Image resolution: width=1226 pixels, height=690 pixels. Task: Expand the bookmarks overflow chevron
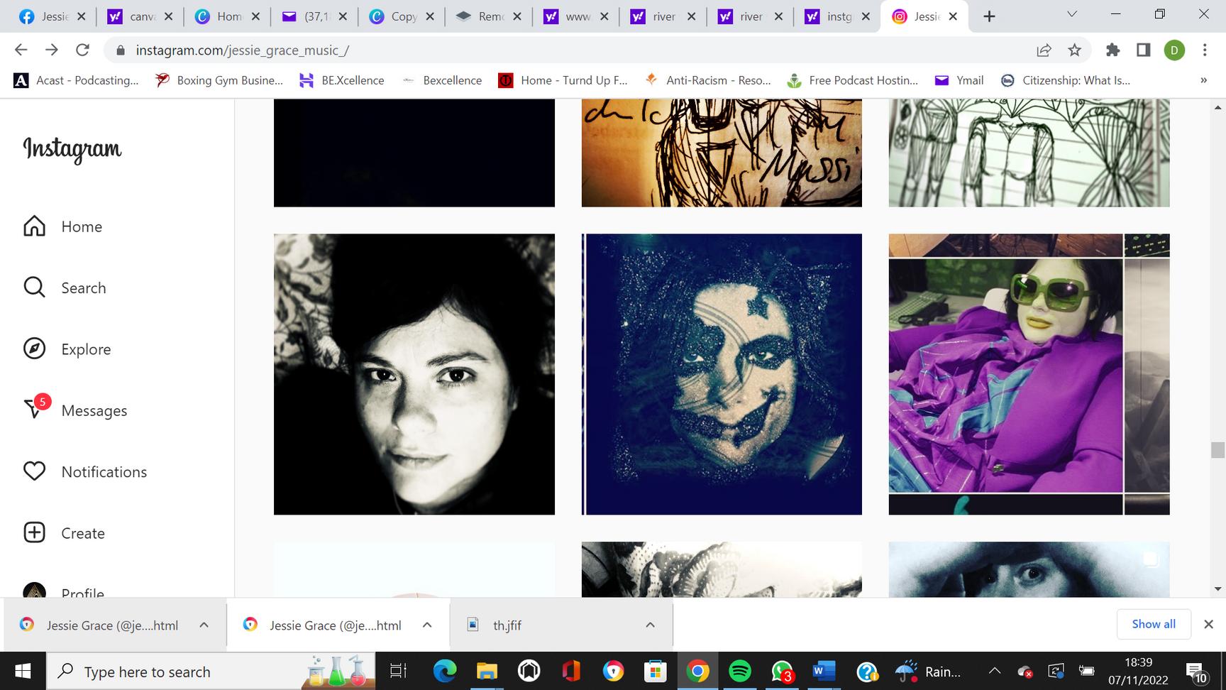click(1203, 80)
